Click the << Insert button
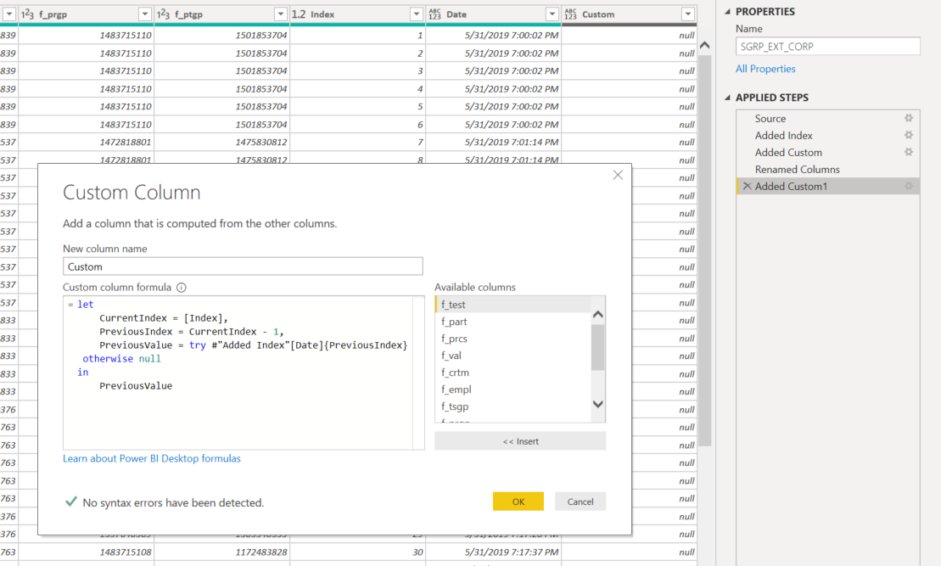Viewport: 941px width, 566px height. tap(520, 441)
